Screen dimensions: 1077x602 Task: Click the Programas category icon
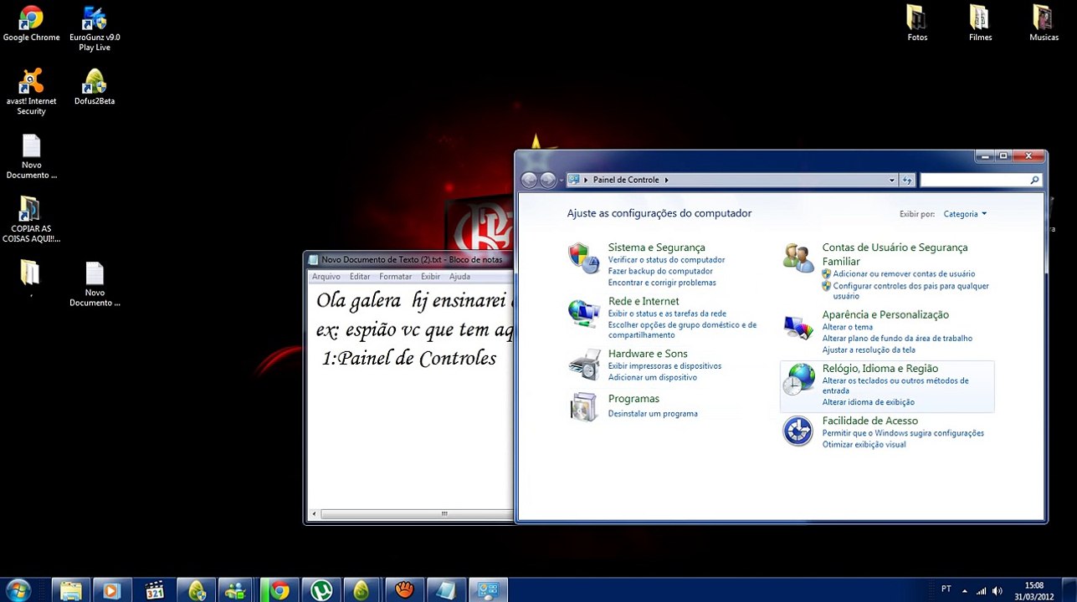pyautogui.click(x=583, y=406)
